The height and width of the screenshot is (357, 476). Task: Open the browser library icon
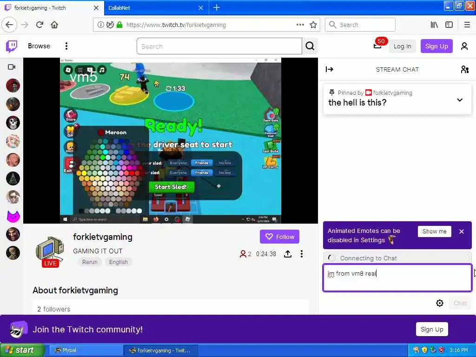[434, 25]
